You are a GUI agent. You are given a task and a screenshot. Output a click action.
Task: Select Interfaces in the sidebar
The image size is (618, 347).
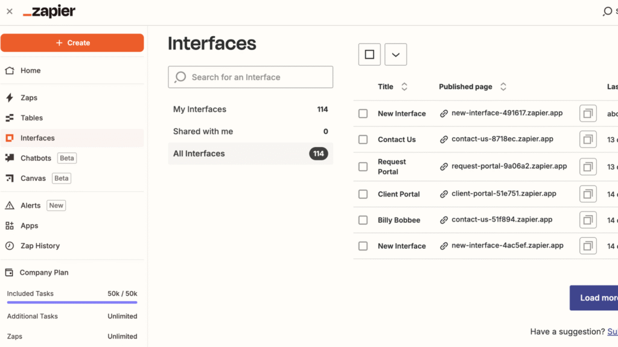72,138
